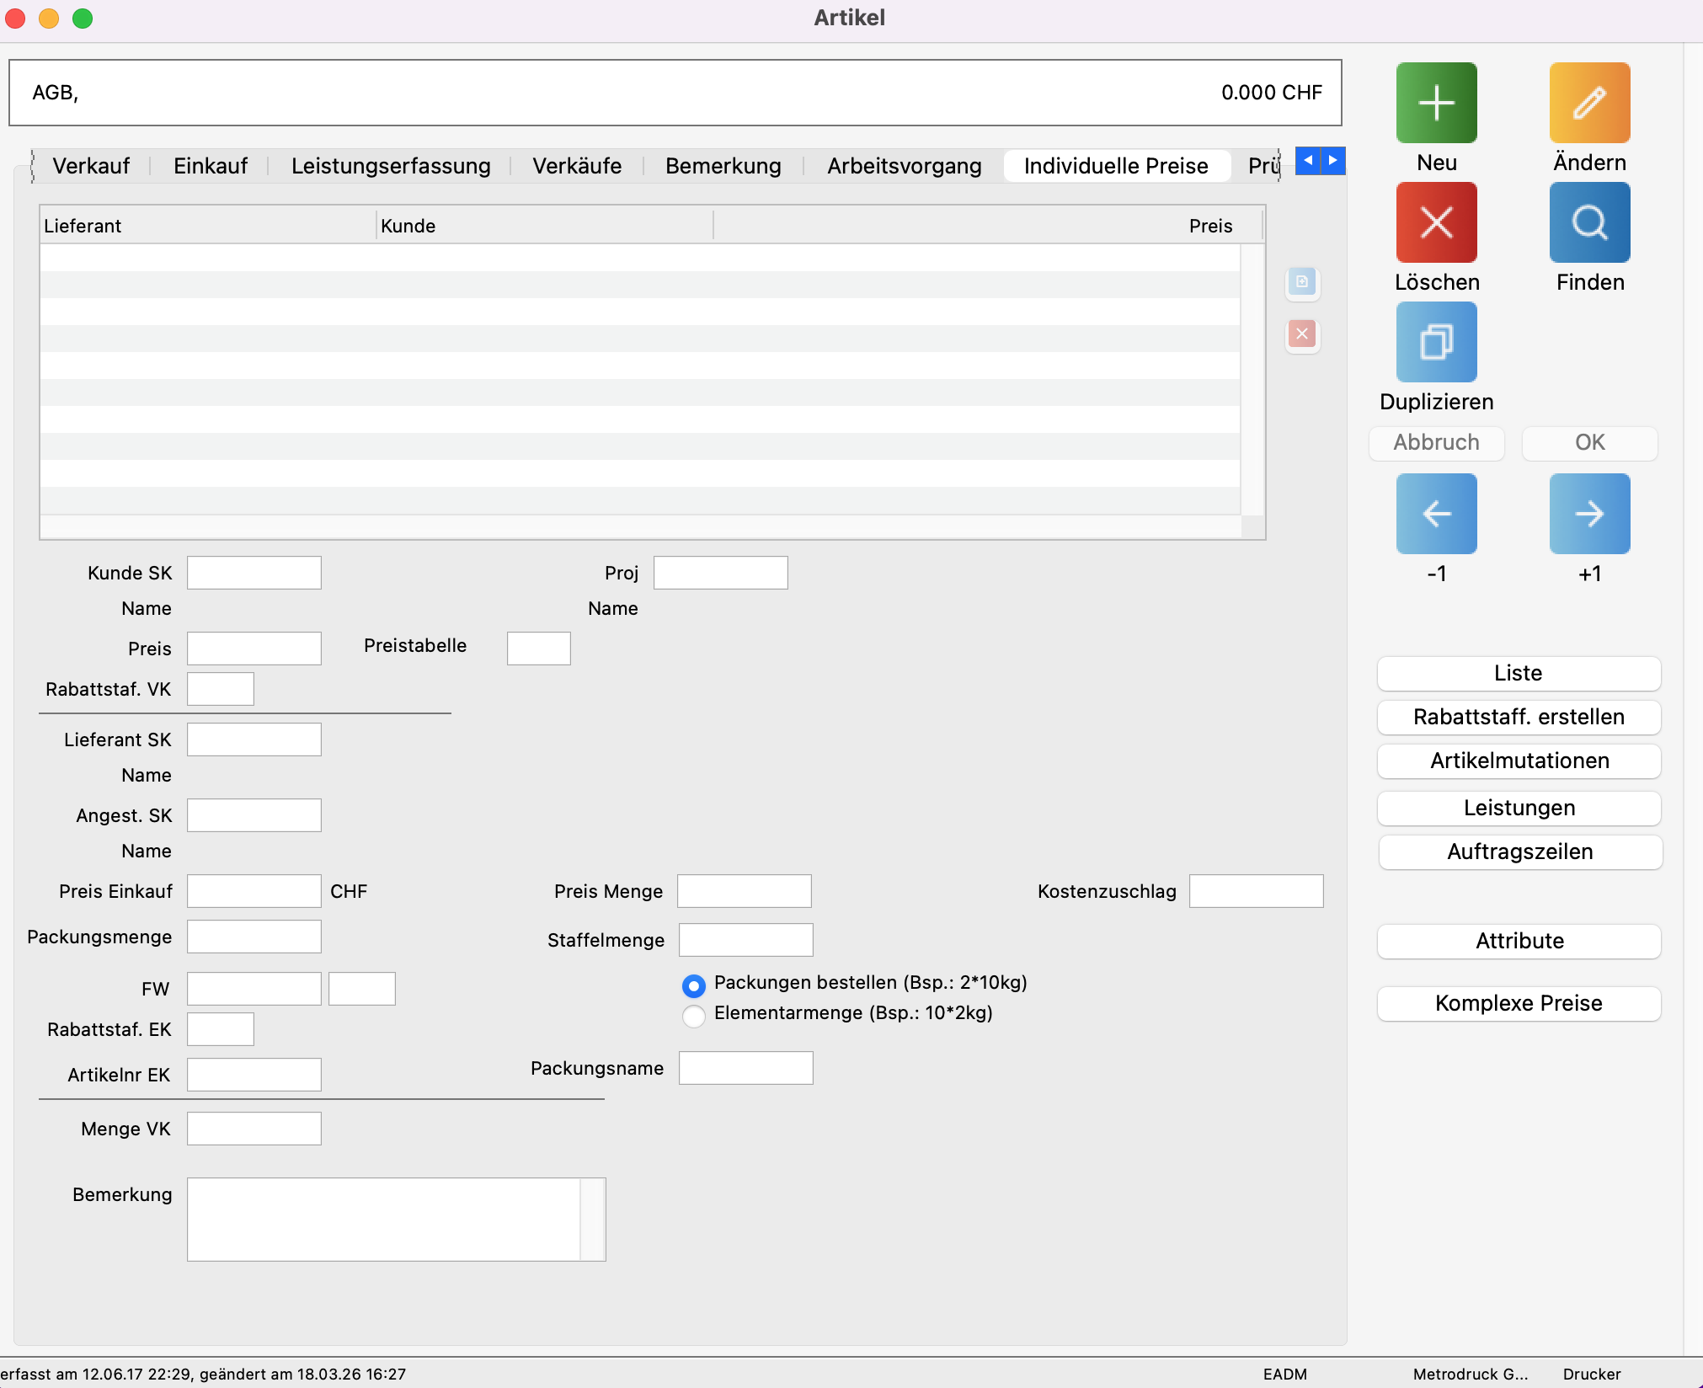The height and width of the screenshot is (1388, 1703).
Task: Select Packungen bestellen radio option
Action: click(x=694, y=985)
